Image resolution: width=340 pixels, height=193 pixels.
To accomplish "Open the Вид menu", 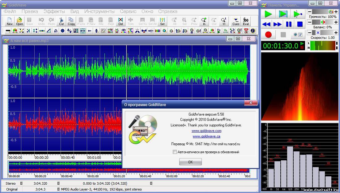I will [x=74, y=11].
